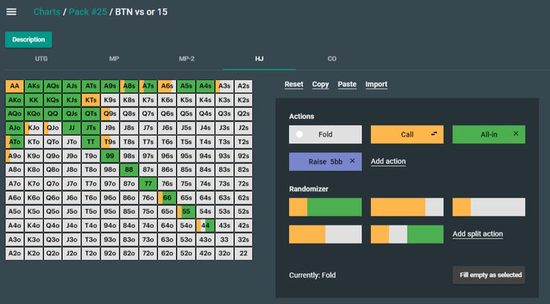
Task: Open the MP-2 position tab
Action: (x=187, y=59)
